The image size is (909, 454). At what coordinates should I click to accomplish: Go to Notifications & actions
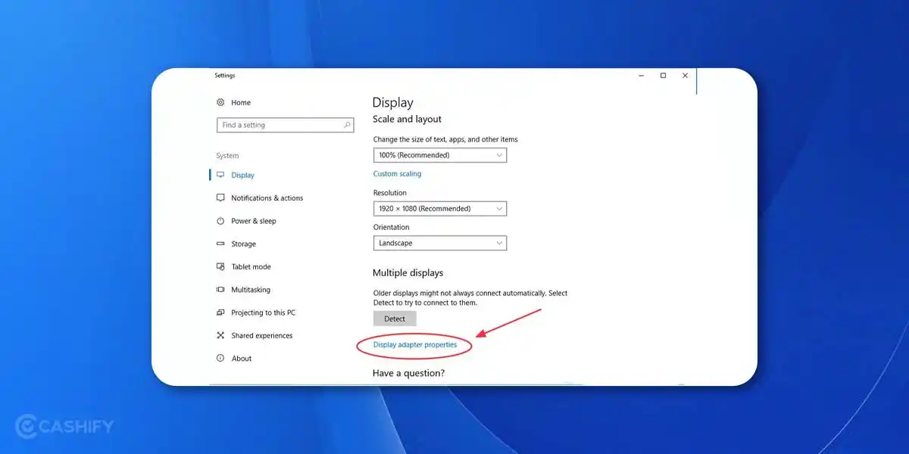point(267,198)
